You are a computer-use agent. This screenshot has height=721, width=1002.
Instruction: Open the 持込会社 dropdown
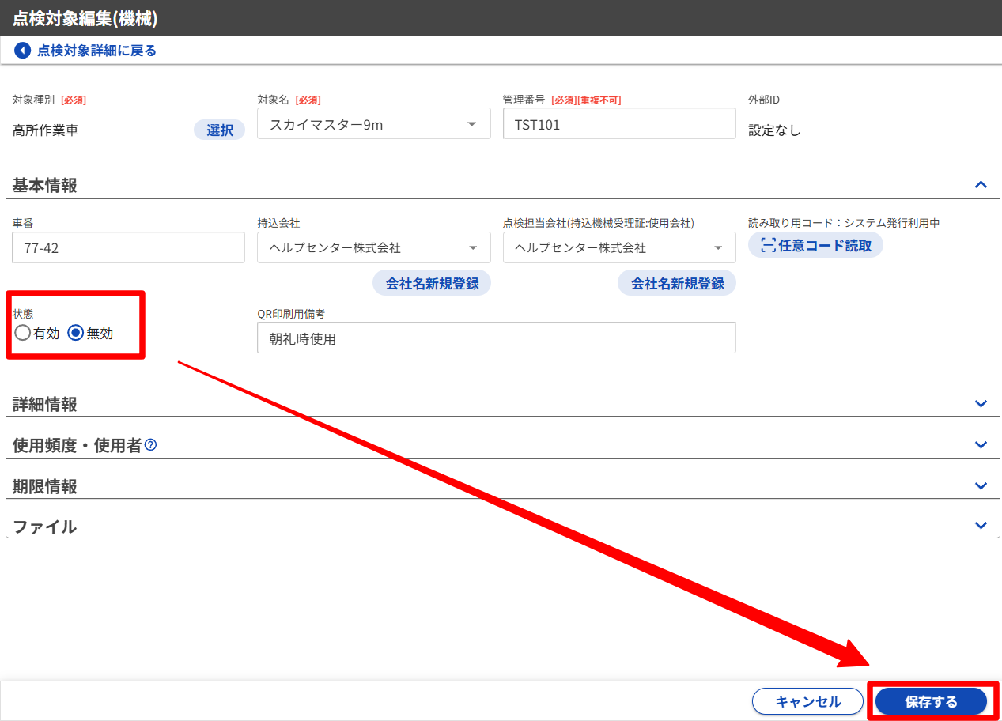(373, 247)
